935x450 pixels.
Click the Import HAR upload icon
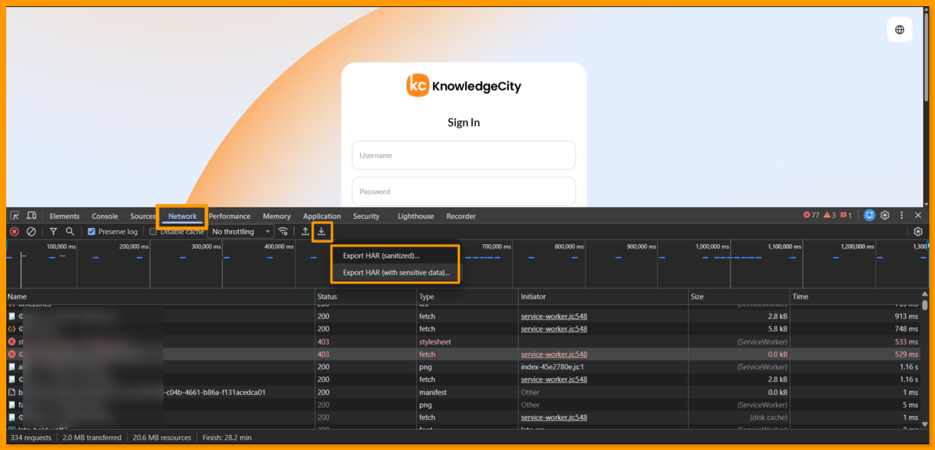[305, 231]
